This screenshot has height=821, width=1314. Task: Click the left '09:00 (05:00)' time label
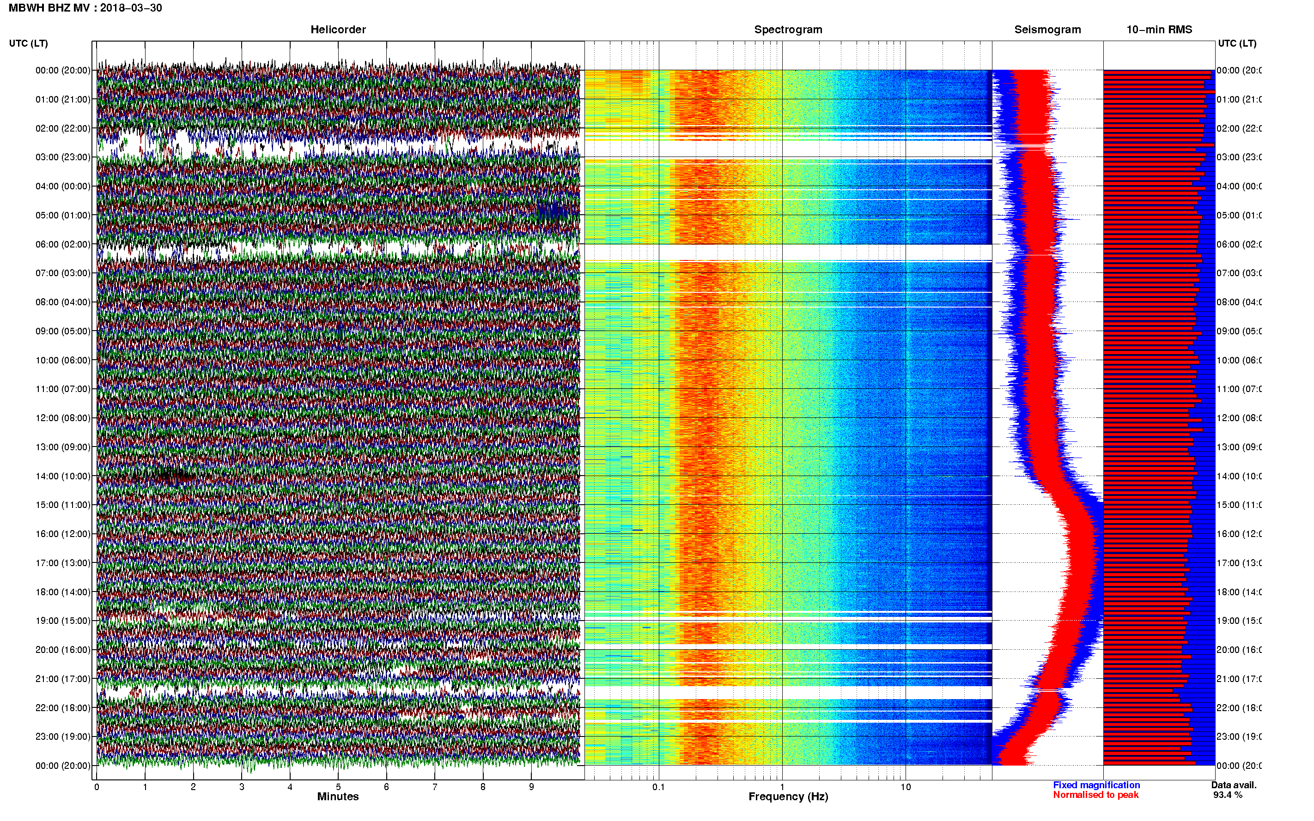click(63, 331)
